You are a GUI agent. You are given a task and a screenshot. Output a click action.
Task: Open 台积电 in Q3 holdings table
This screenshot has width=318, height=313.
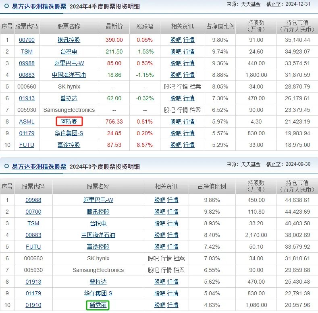click(x=98, y=223)
